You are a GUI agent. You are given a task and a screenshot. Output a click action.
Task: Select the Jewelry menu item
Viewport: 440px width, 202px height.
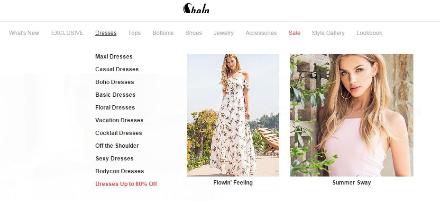[224, 33]
